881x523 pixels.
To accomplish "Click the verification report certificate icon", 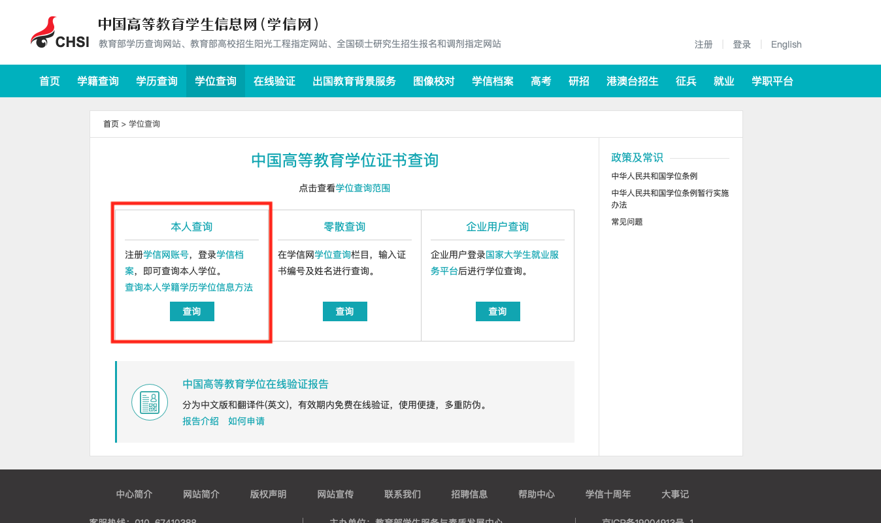I will point(150,402).
